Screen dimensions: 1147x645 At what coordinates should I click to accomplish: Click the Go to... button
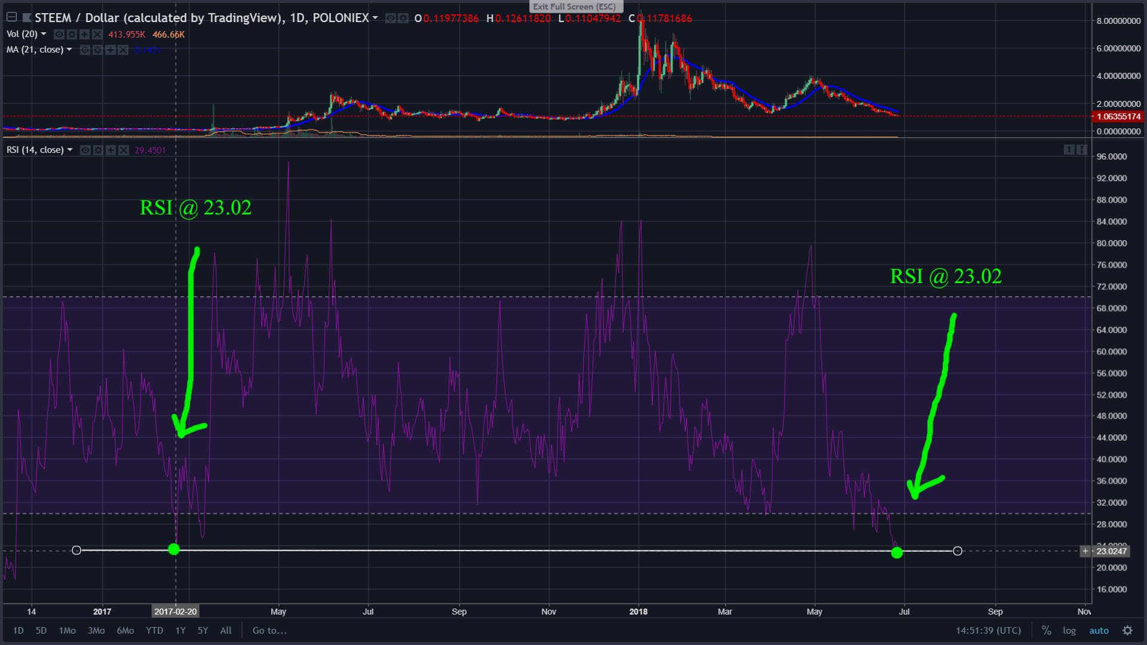(x=269, y=631)
